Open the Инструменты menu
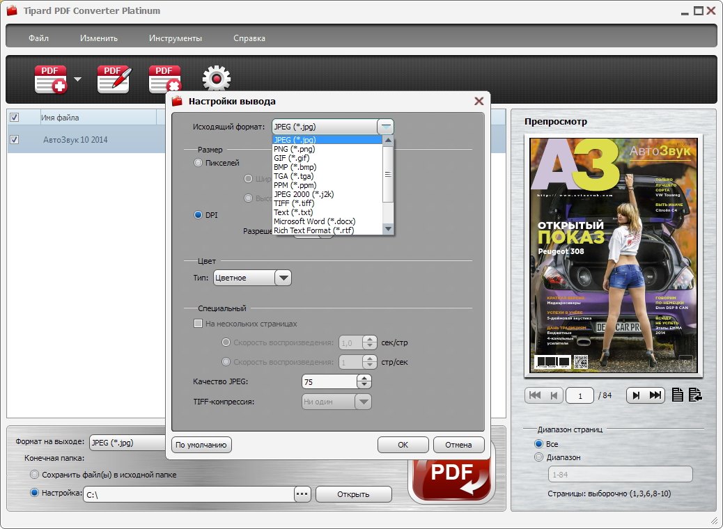723x529 pixels. coord(175,38)
